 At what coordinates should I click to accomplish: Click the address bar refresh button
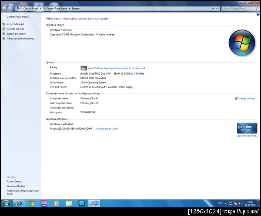217,9
